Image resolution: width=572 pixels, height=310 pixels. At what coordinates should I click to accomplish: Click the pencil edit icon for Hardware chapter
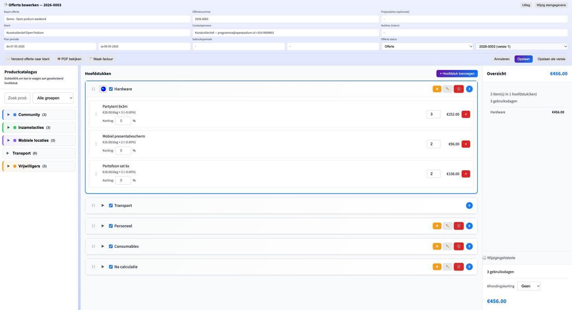[x=447, y=89]
